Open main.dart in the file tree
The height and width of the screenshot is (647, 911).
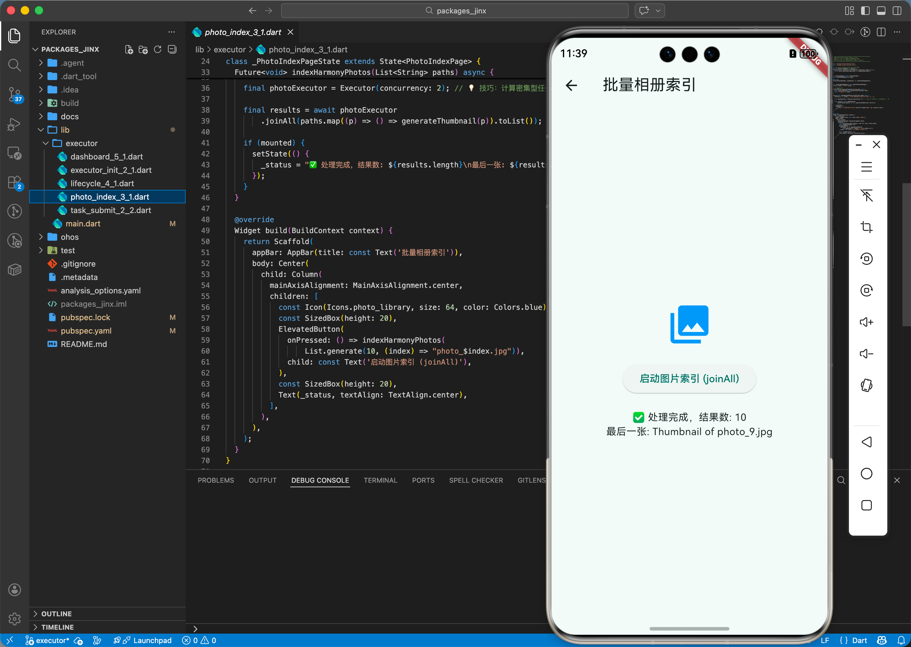pos(83,223)
